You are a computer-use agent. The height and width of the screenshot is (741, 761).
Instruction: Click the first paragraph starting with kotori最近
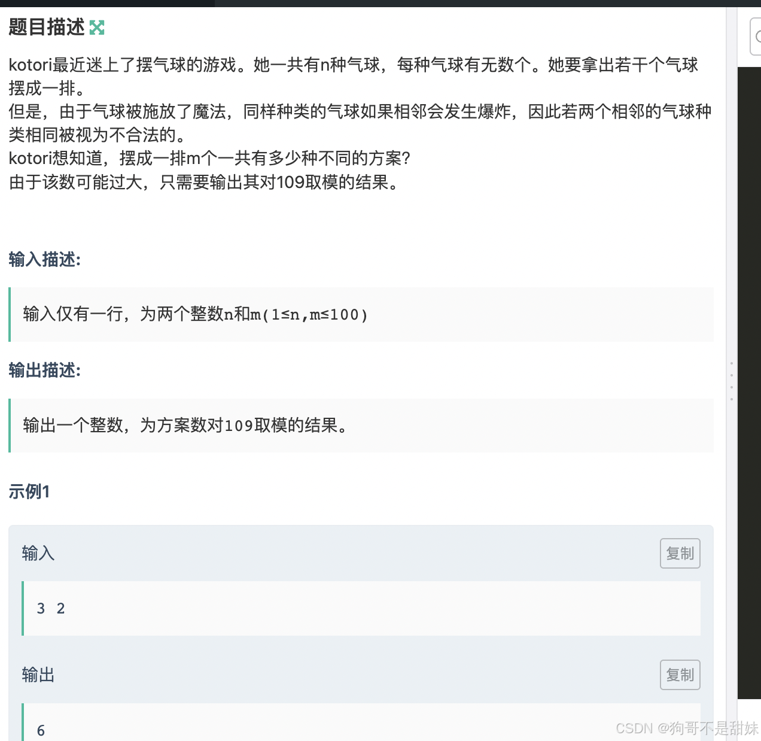tap(353, 76)
